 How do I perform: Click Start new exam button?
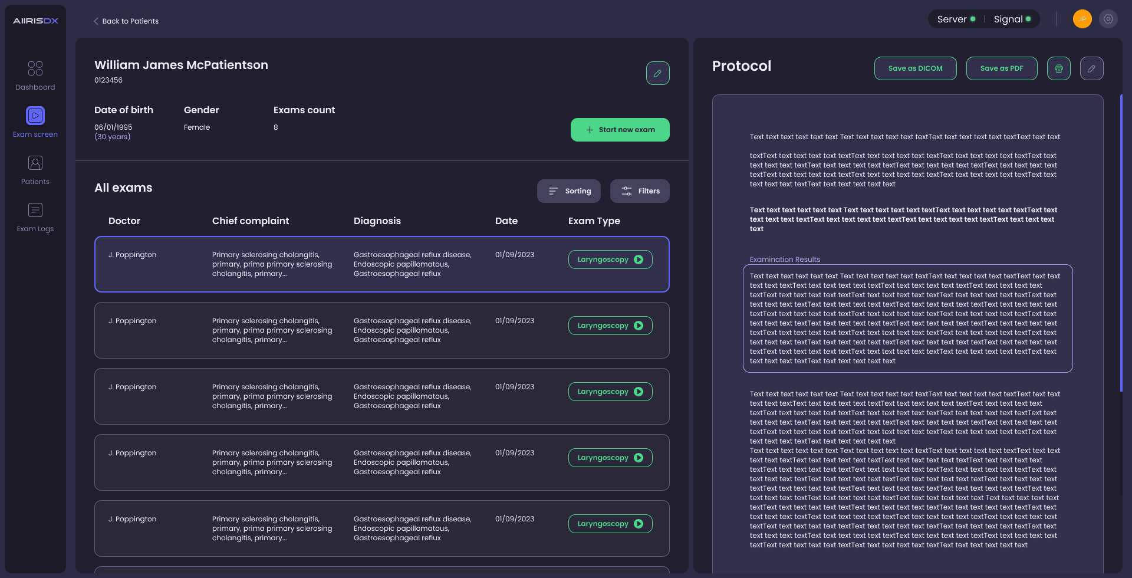pos(620,130)
